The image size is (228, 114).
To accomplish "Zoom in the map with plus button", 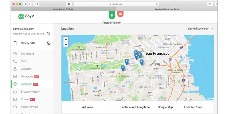I will 66,40.
